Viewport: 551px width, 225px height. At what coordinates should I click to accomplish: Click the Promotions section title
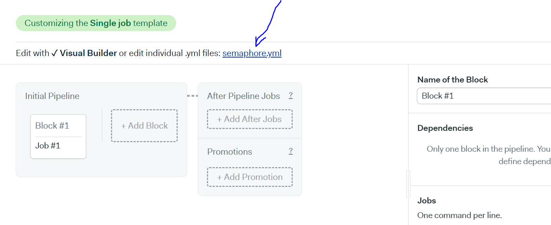click(x=230, y=152)
